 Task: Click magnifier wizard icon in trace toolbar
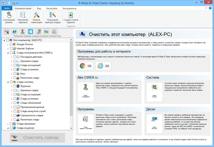pyautogui.click(x=7, y=32)
